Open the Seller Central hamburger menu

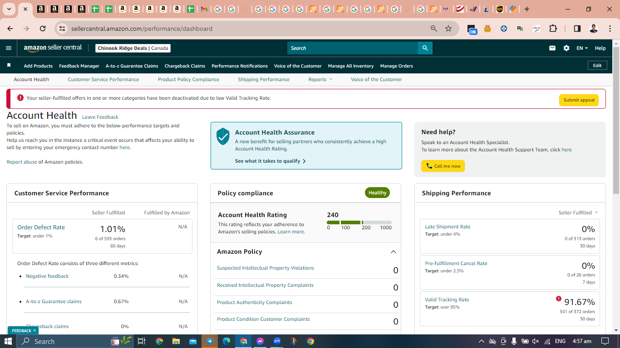coord(9,48)
